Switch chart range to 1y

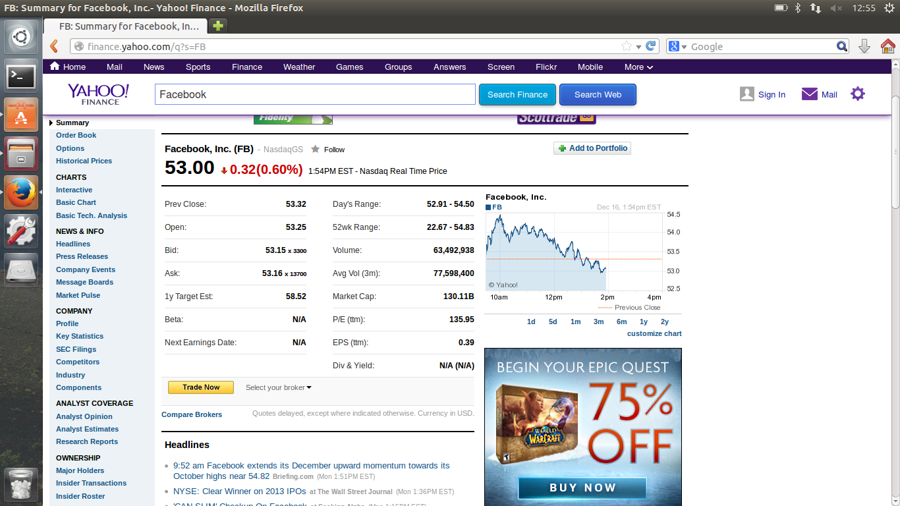coord(644,322)
